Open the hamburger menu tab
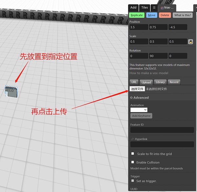197x192 pixels. tap(154, 8)
